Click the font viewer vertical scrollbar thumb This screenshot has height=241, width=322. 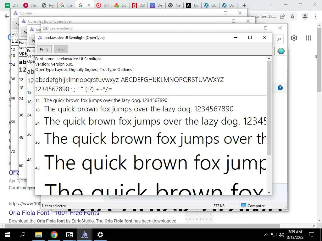(x=269, y=108)
